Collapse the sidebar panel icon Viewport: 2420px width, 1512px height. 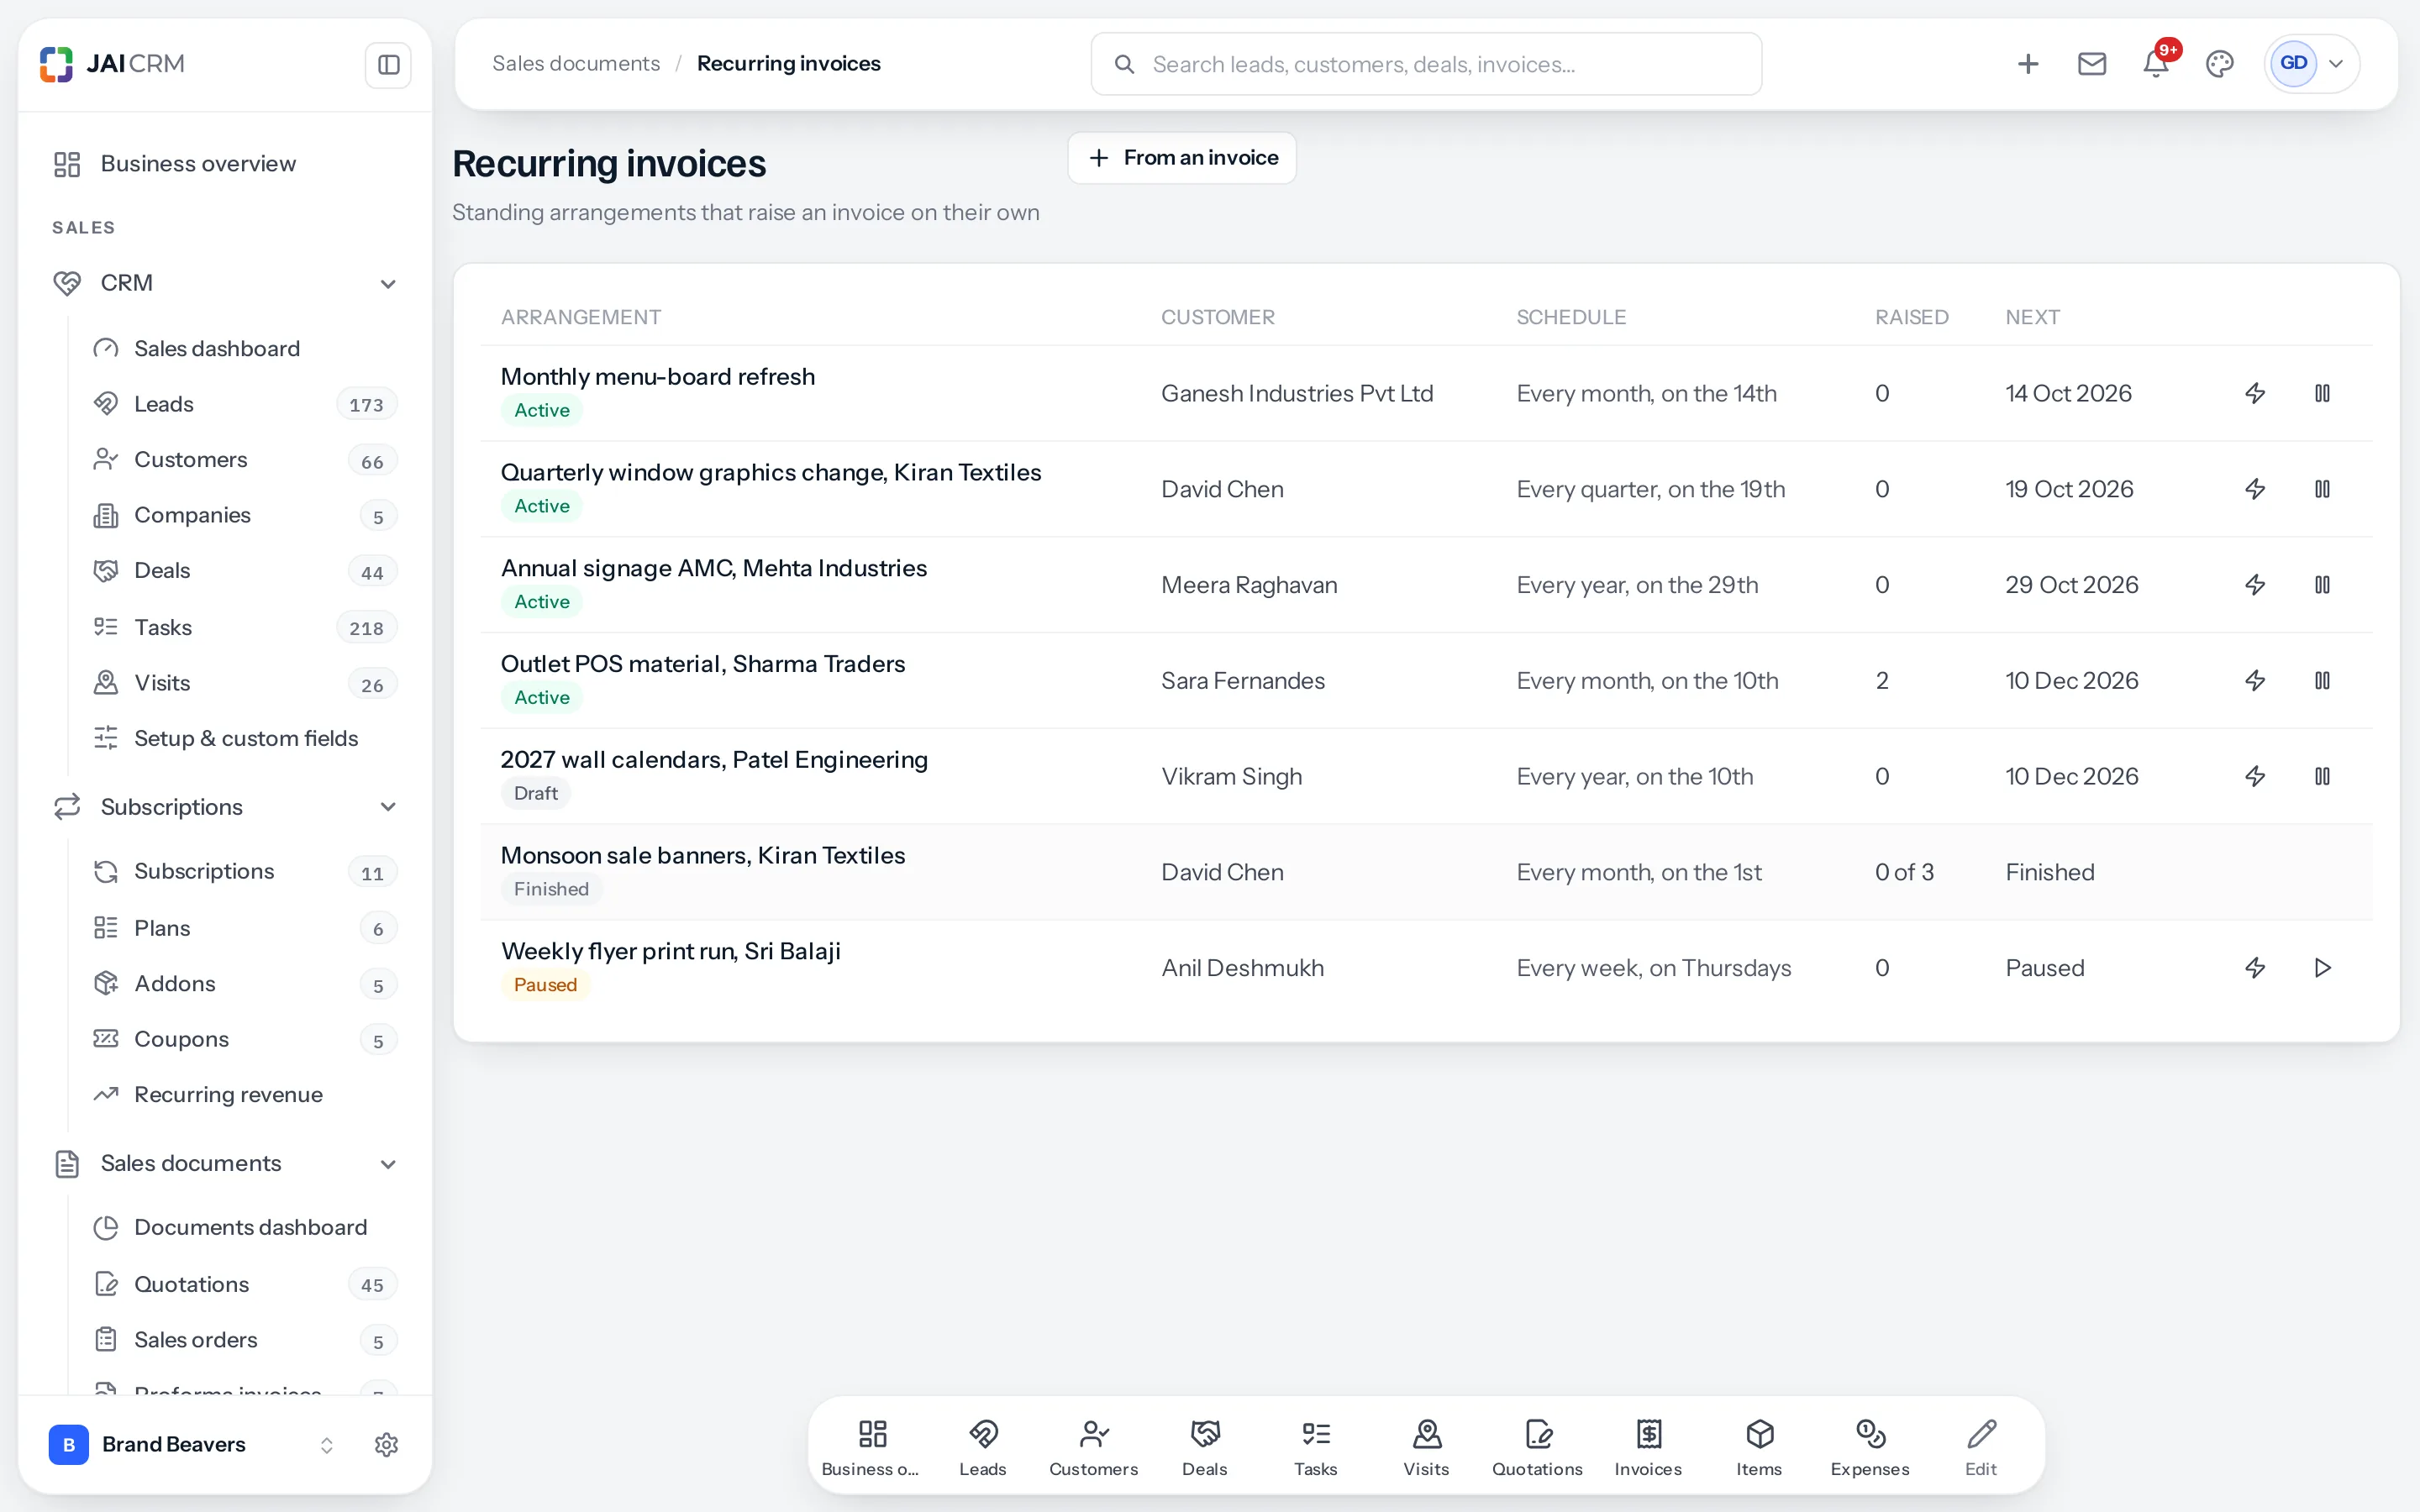388,65
